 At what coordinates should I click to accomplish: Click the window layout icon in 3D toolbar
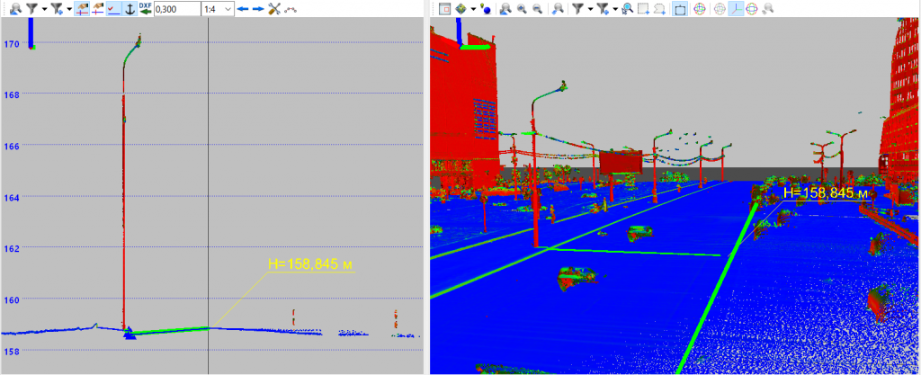pos(444,9)
